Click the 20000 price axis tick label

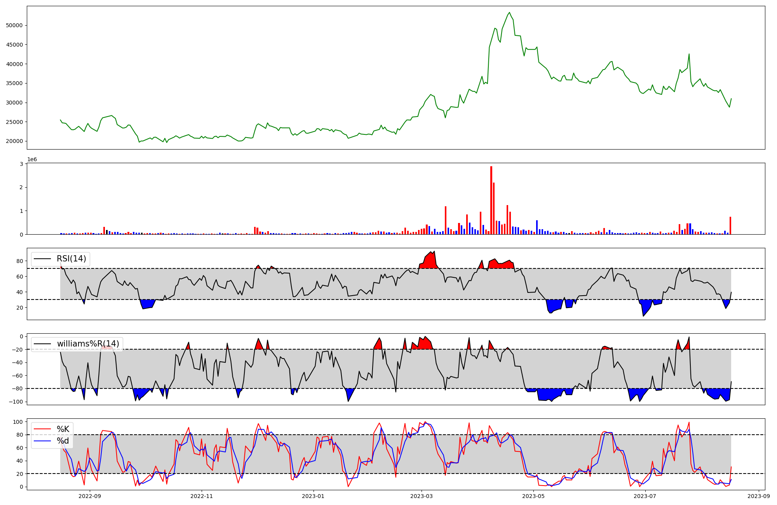click(x=14, y=141)
